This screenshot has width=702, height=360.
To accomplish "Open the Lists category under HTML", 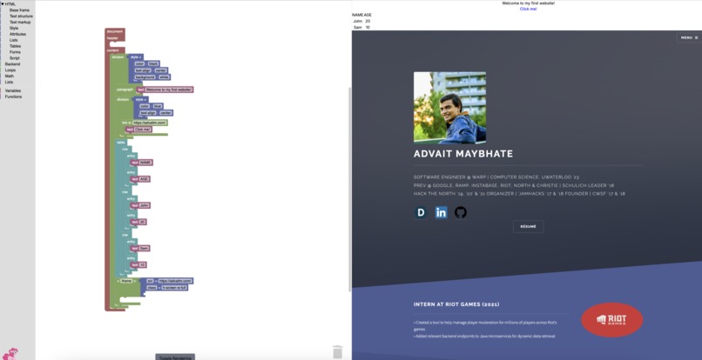I will 13,40.
